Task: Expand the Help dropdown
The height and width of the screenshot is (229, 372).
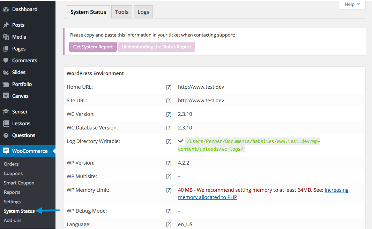Action: 352,5
